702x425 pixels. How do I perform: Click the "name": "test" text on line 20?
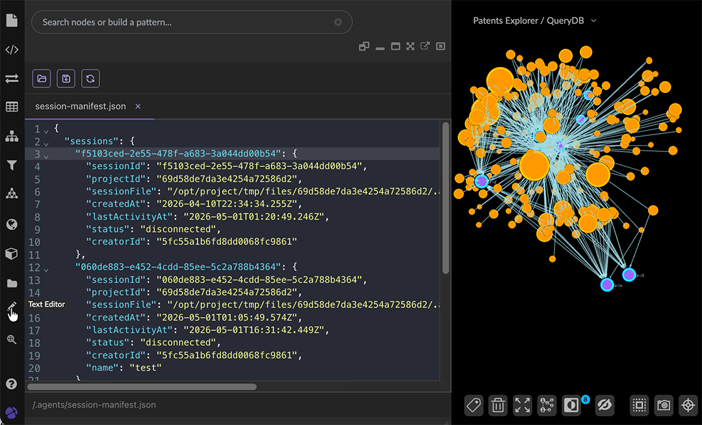123,368
